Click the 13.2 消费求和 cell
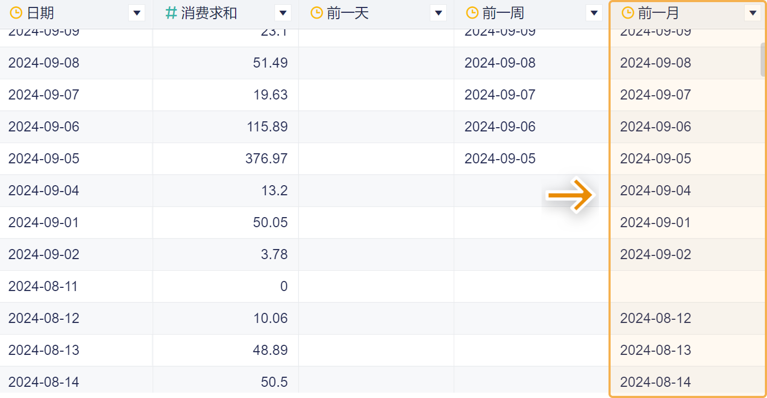 tap(274, 190)
